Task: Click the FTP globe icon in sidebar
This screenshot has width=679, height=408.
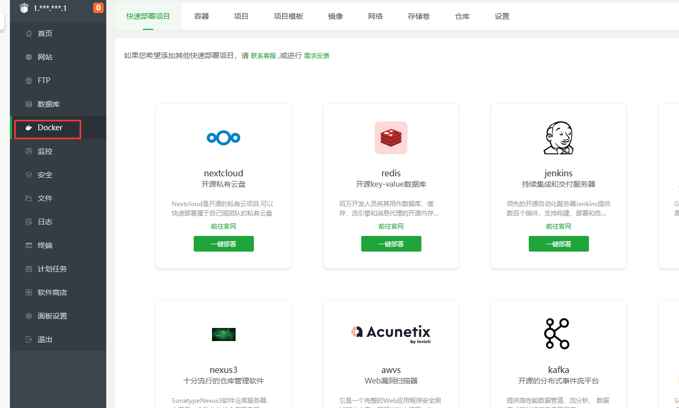Action: point(29,81)
